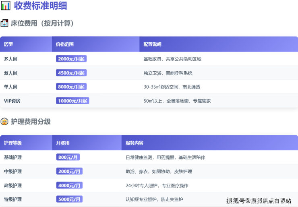Viewport: 298px width, 207px height.
Task: Click the 护理等级 column header
Action: (x=13, y=143)
